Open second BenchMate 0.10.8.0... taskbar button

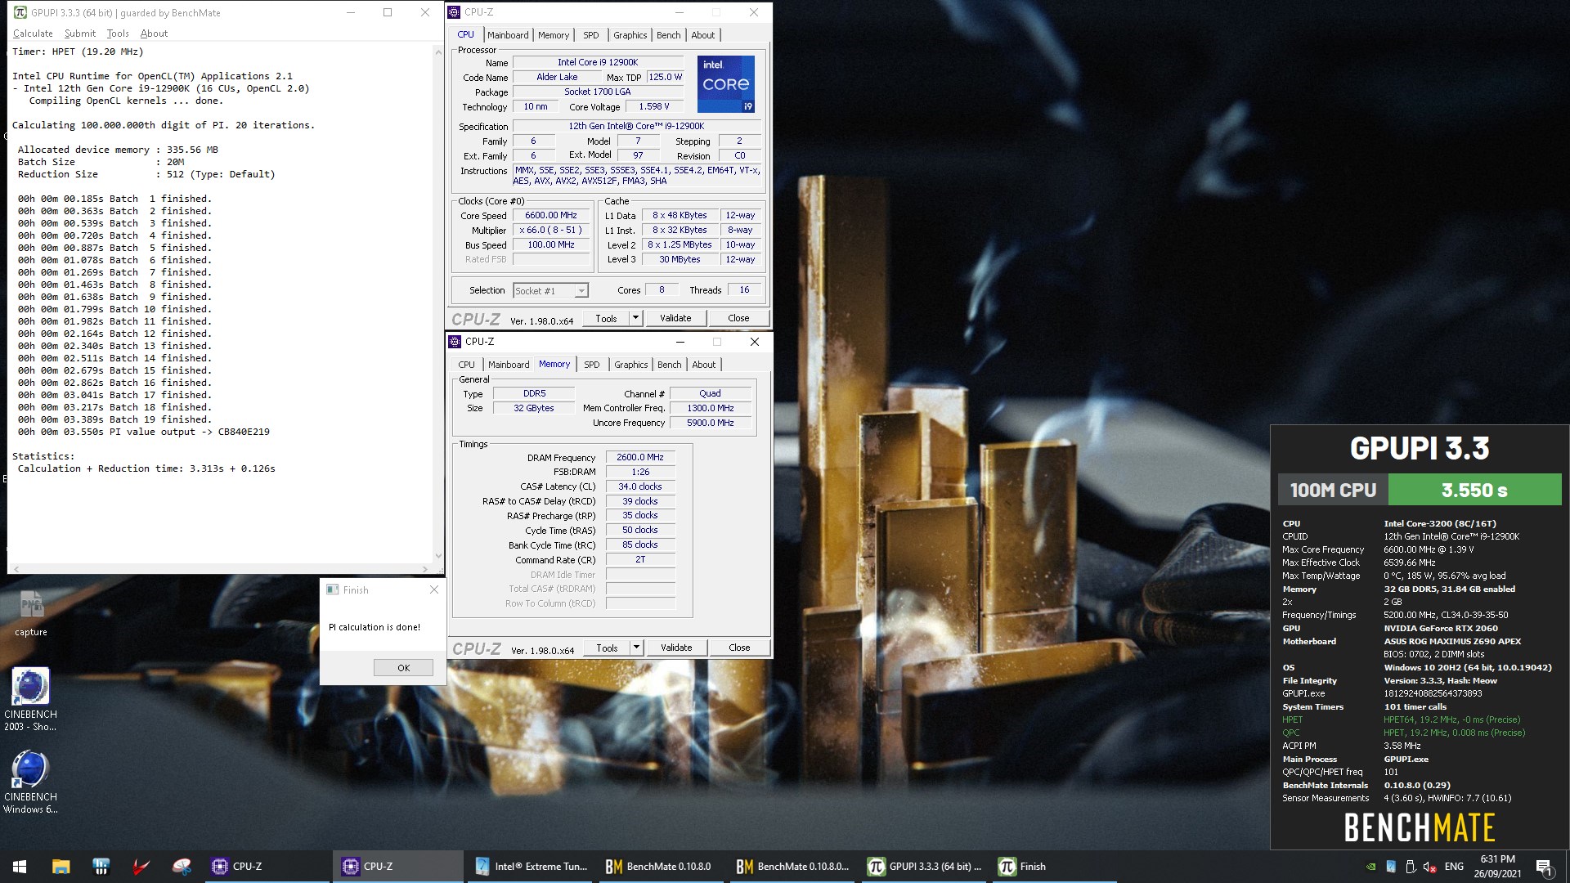(792, 867)
